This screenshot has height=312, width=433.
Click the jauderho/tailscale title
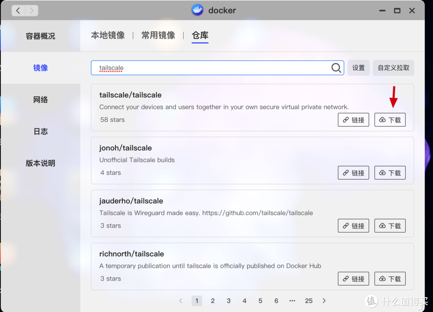pos(131,201)
